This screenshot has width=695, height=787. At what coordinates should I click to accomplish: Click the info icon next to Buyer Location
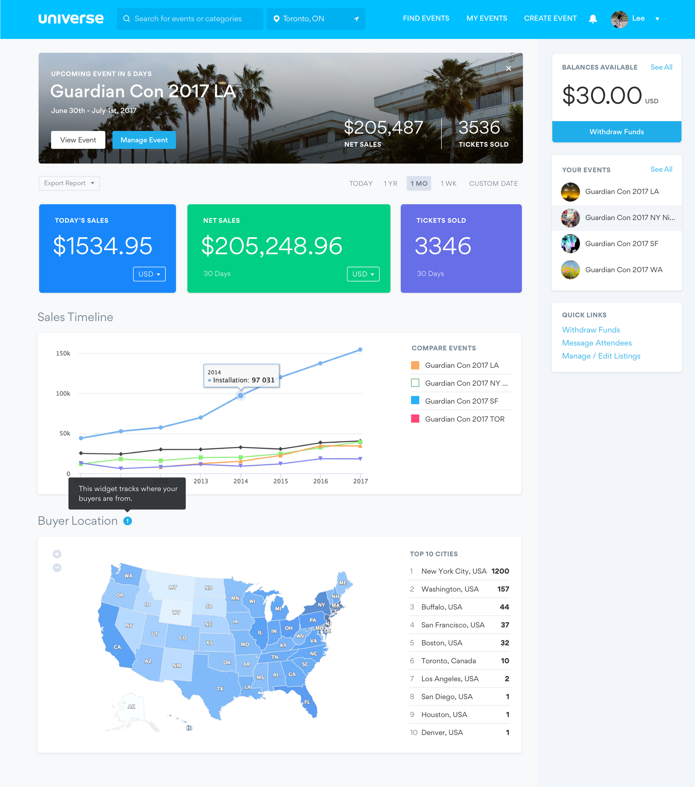tap(128, 521)
